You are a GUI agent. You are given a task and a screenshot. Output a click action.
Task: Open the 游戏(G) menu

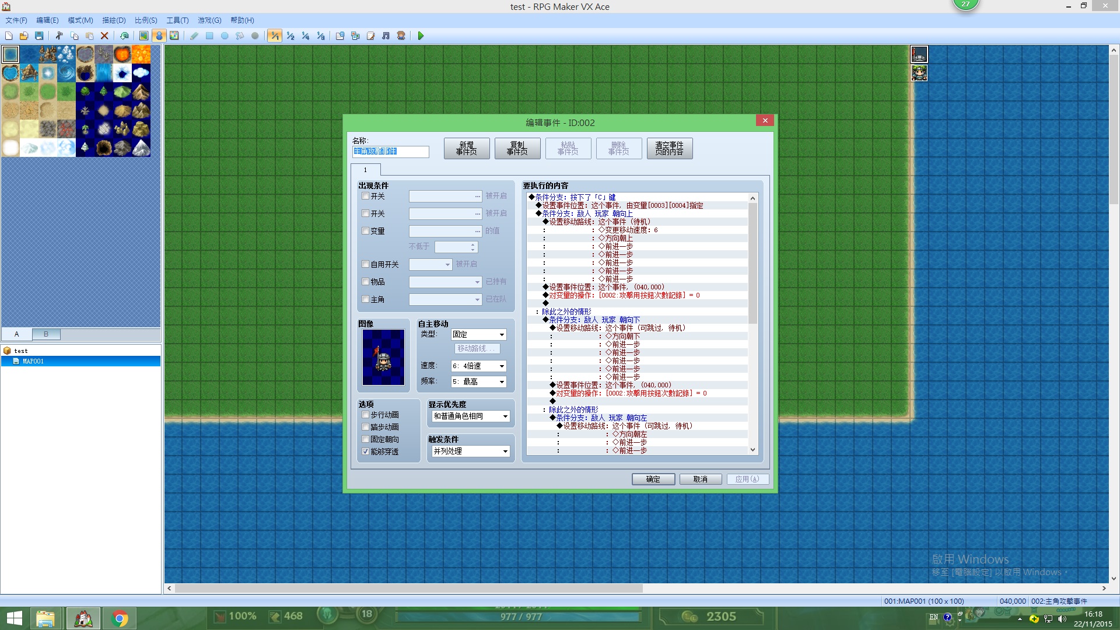(x=209, y=20)
